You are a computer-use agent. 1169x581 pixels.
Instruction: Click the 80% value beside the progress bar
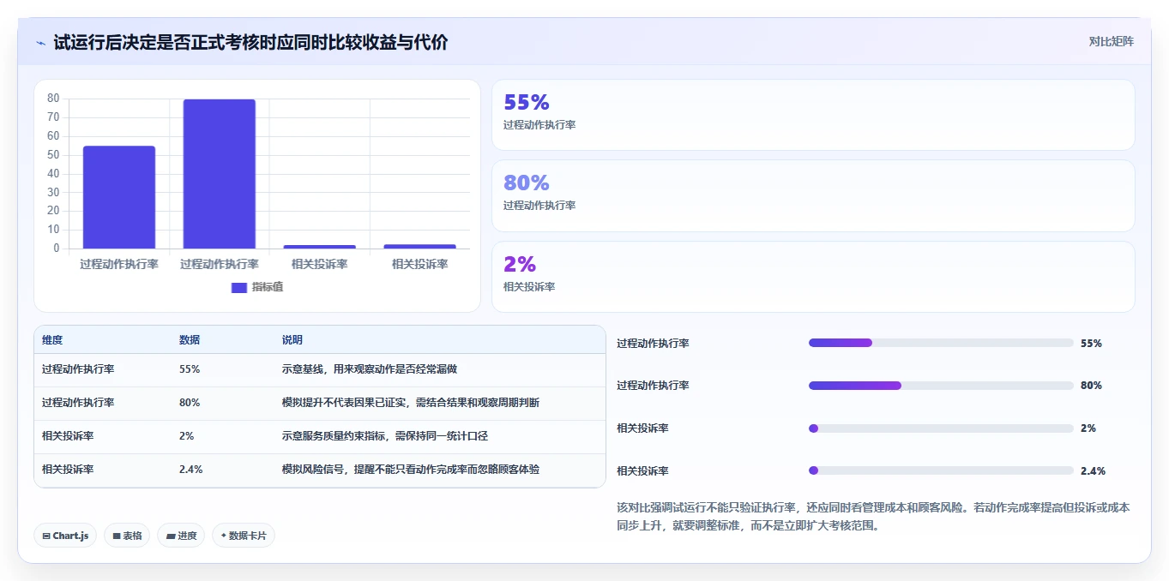1091,386
